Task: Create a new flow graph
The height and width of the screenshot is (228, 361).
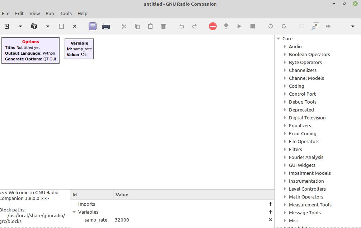Action: pyautogui.click(x=7, y=26)
